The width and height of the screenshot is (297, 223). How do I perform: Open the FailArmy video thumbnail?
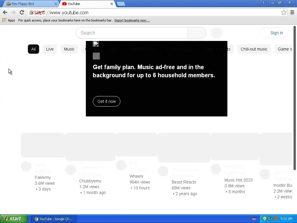coord(43,145)
